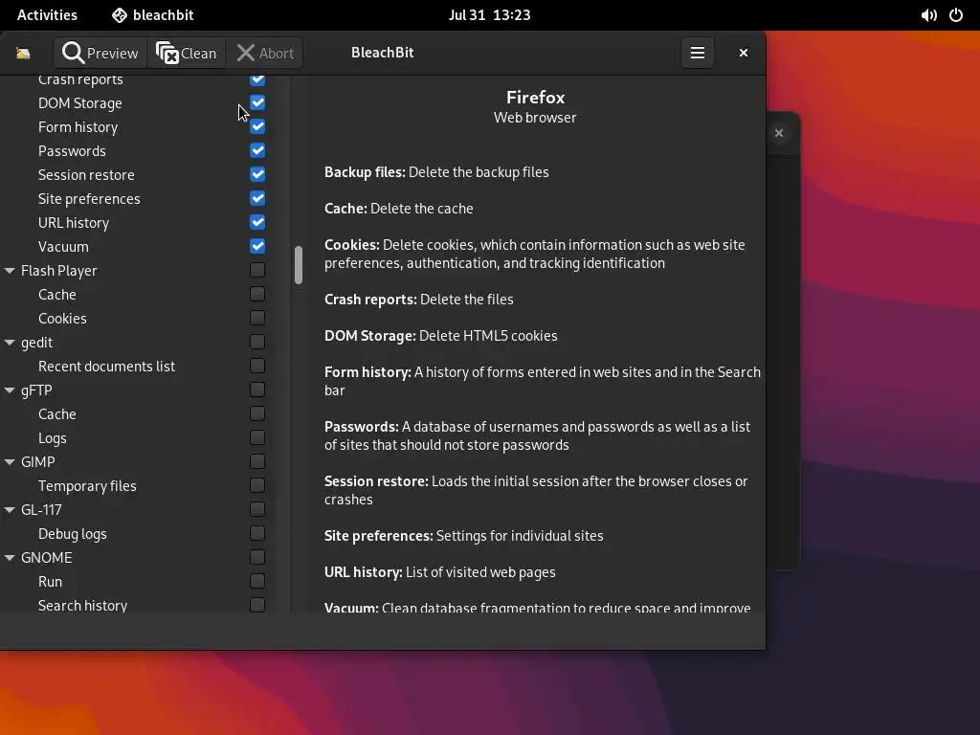Collapse the GL-117 tree node
The width and height of the screenshot is (980, 735).
pyautogui.click(x=10, y=510)
